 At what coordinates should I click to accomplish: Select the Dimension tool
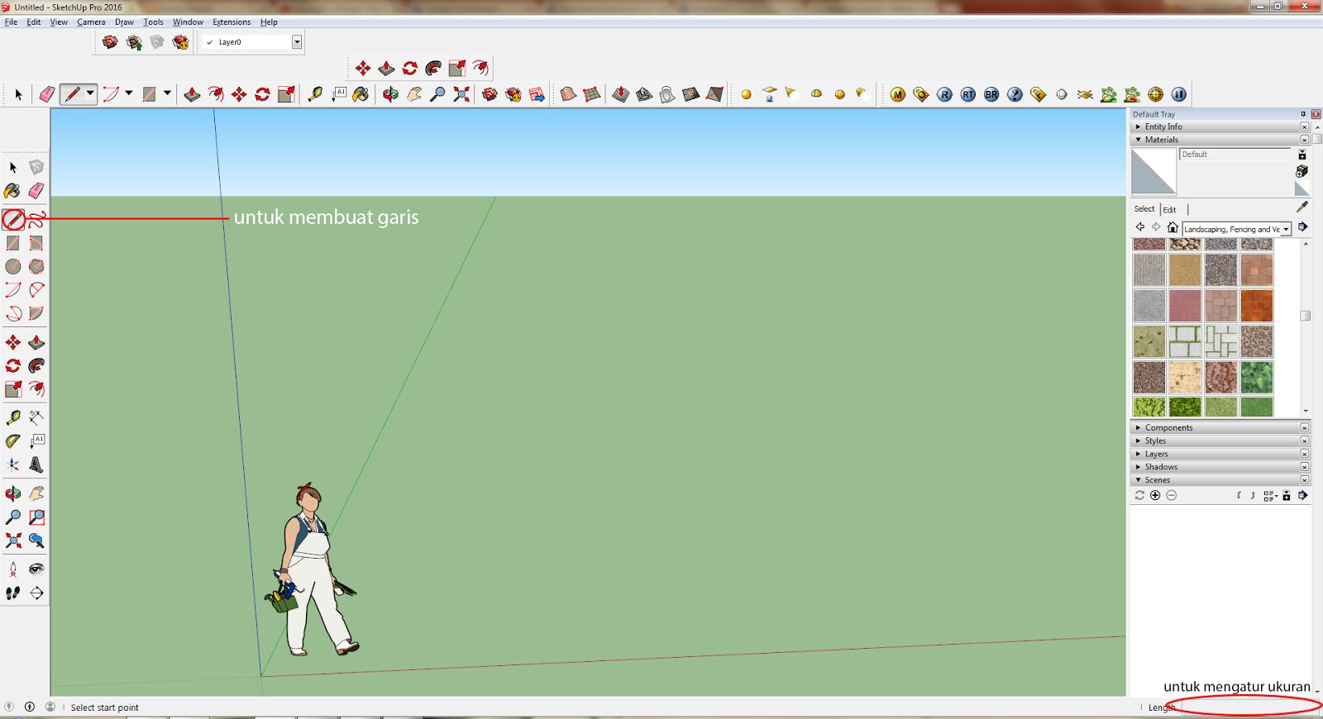coord(36,417)
